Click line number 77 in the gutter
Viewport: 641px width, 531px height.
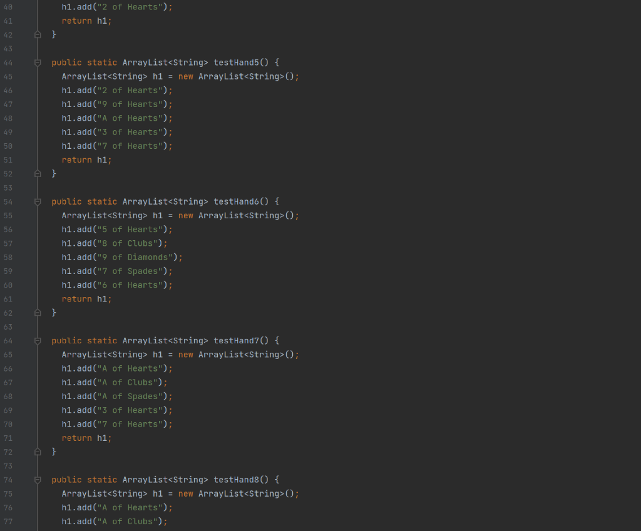pyautogui.click(x=8, y=521)
